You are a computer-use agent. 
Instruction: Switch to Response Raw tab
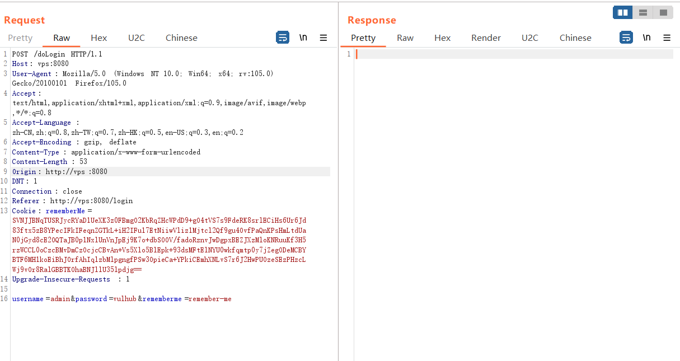[x=405, y=38]
